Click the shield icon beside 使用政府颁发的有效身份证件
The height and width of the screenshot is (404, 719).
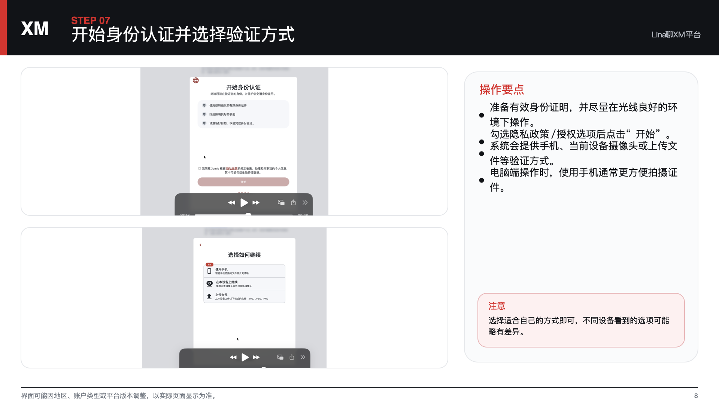click(x=204, y=105)
